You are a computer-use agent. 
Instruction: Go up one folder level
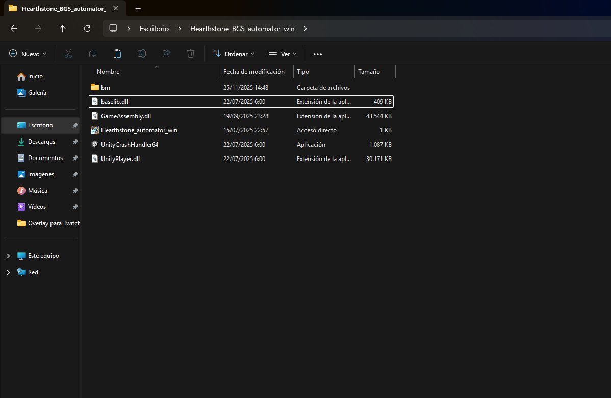[x=62, y=29]
